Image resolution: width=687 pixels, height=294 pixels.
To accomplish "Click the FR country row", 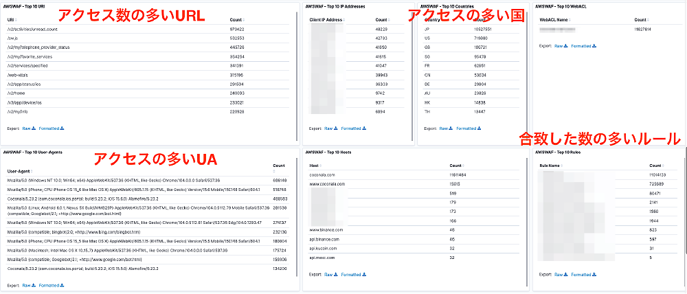I will (471, 66).
